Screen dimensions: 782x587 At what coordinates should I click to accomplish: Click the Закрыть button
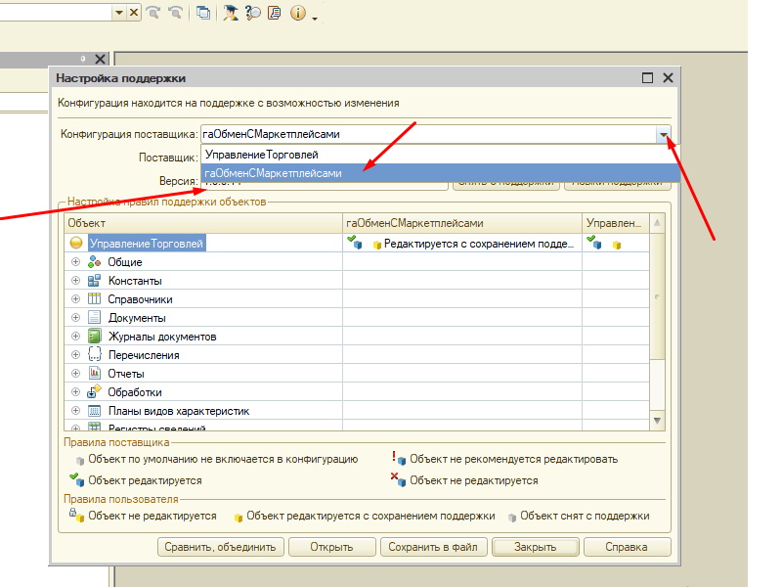pos(535,547)
